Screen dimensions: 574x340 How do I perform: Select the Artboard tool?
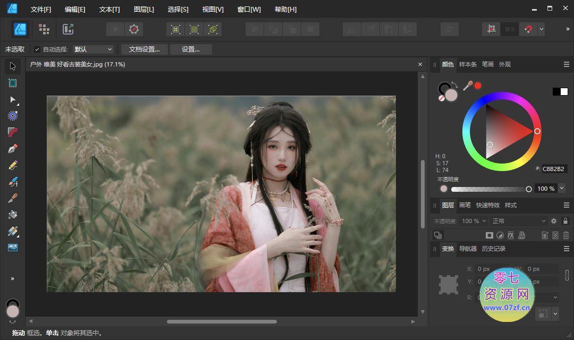click(13, 83)
